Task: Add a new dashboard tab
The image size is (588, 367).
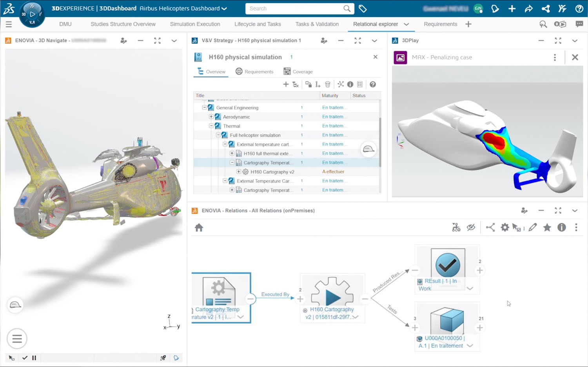Action: point(468,24)
